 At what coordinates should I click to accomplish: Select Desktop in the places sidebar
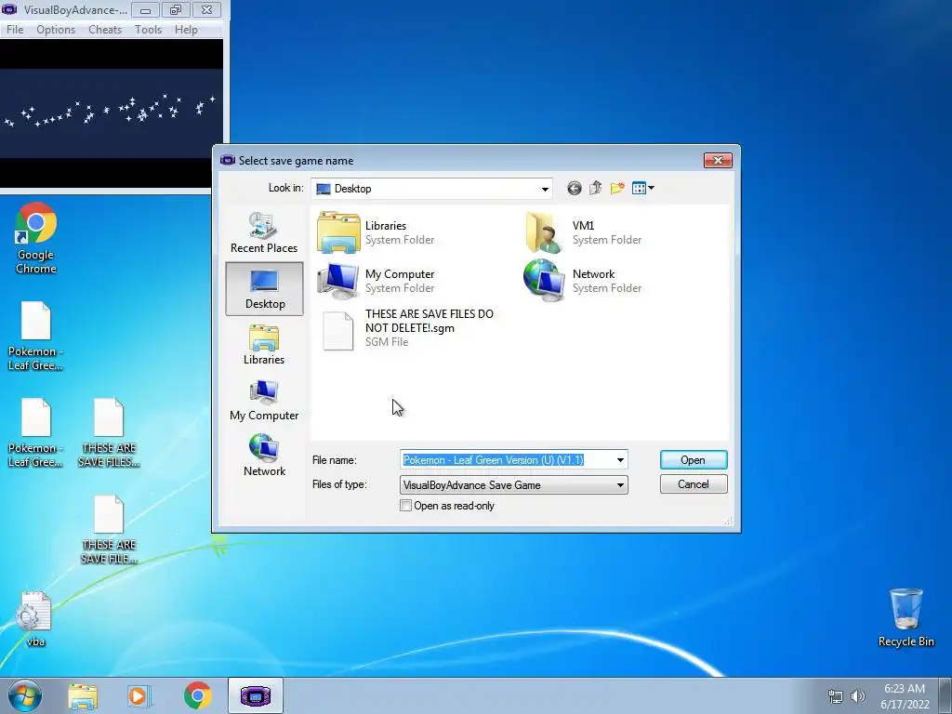coord(264,289)
